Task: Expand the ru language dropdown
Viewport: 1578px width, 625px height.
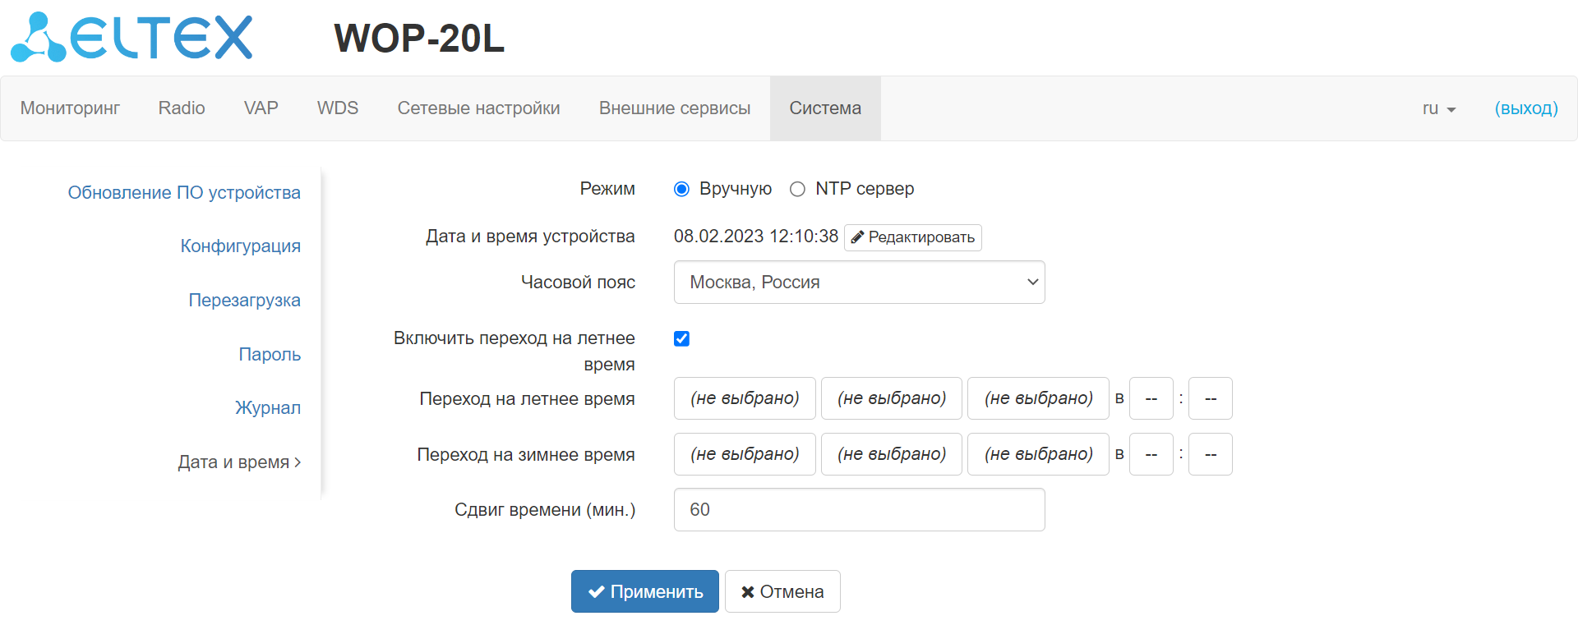Action: (1438, 108)
